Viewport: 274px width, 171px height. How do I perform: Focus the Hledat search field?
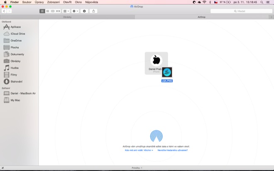pos(241,11)
